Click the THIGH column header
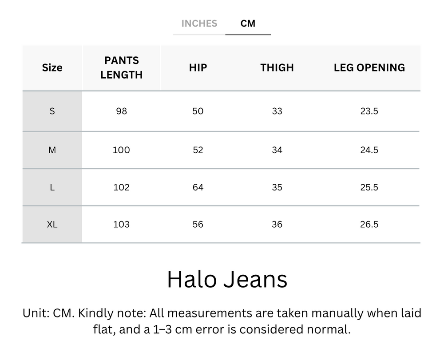This screenshot has height=352, width=444. tap(276, 67)
